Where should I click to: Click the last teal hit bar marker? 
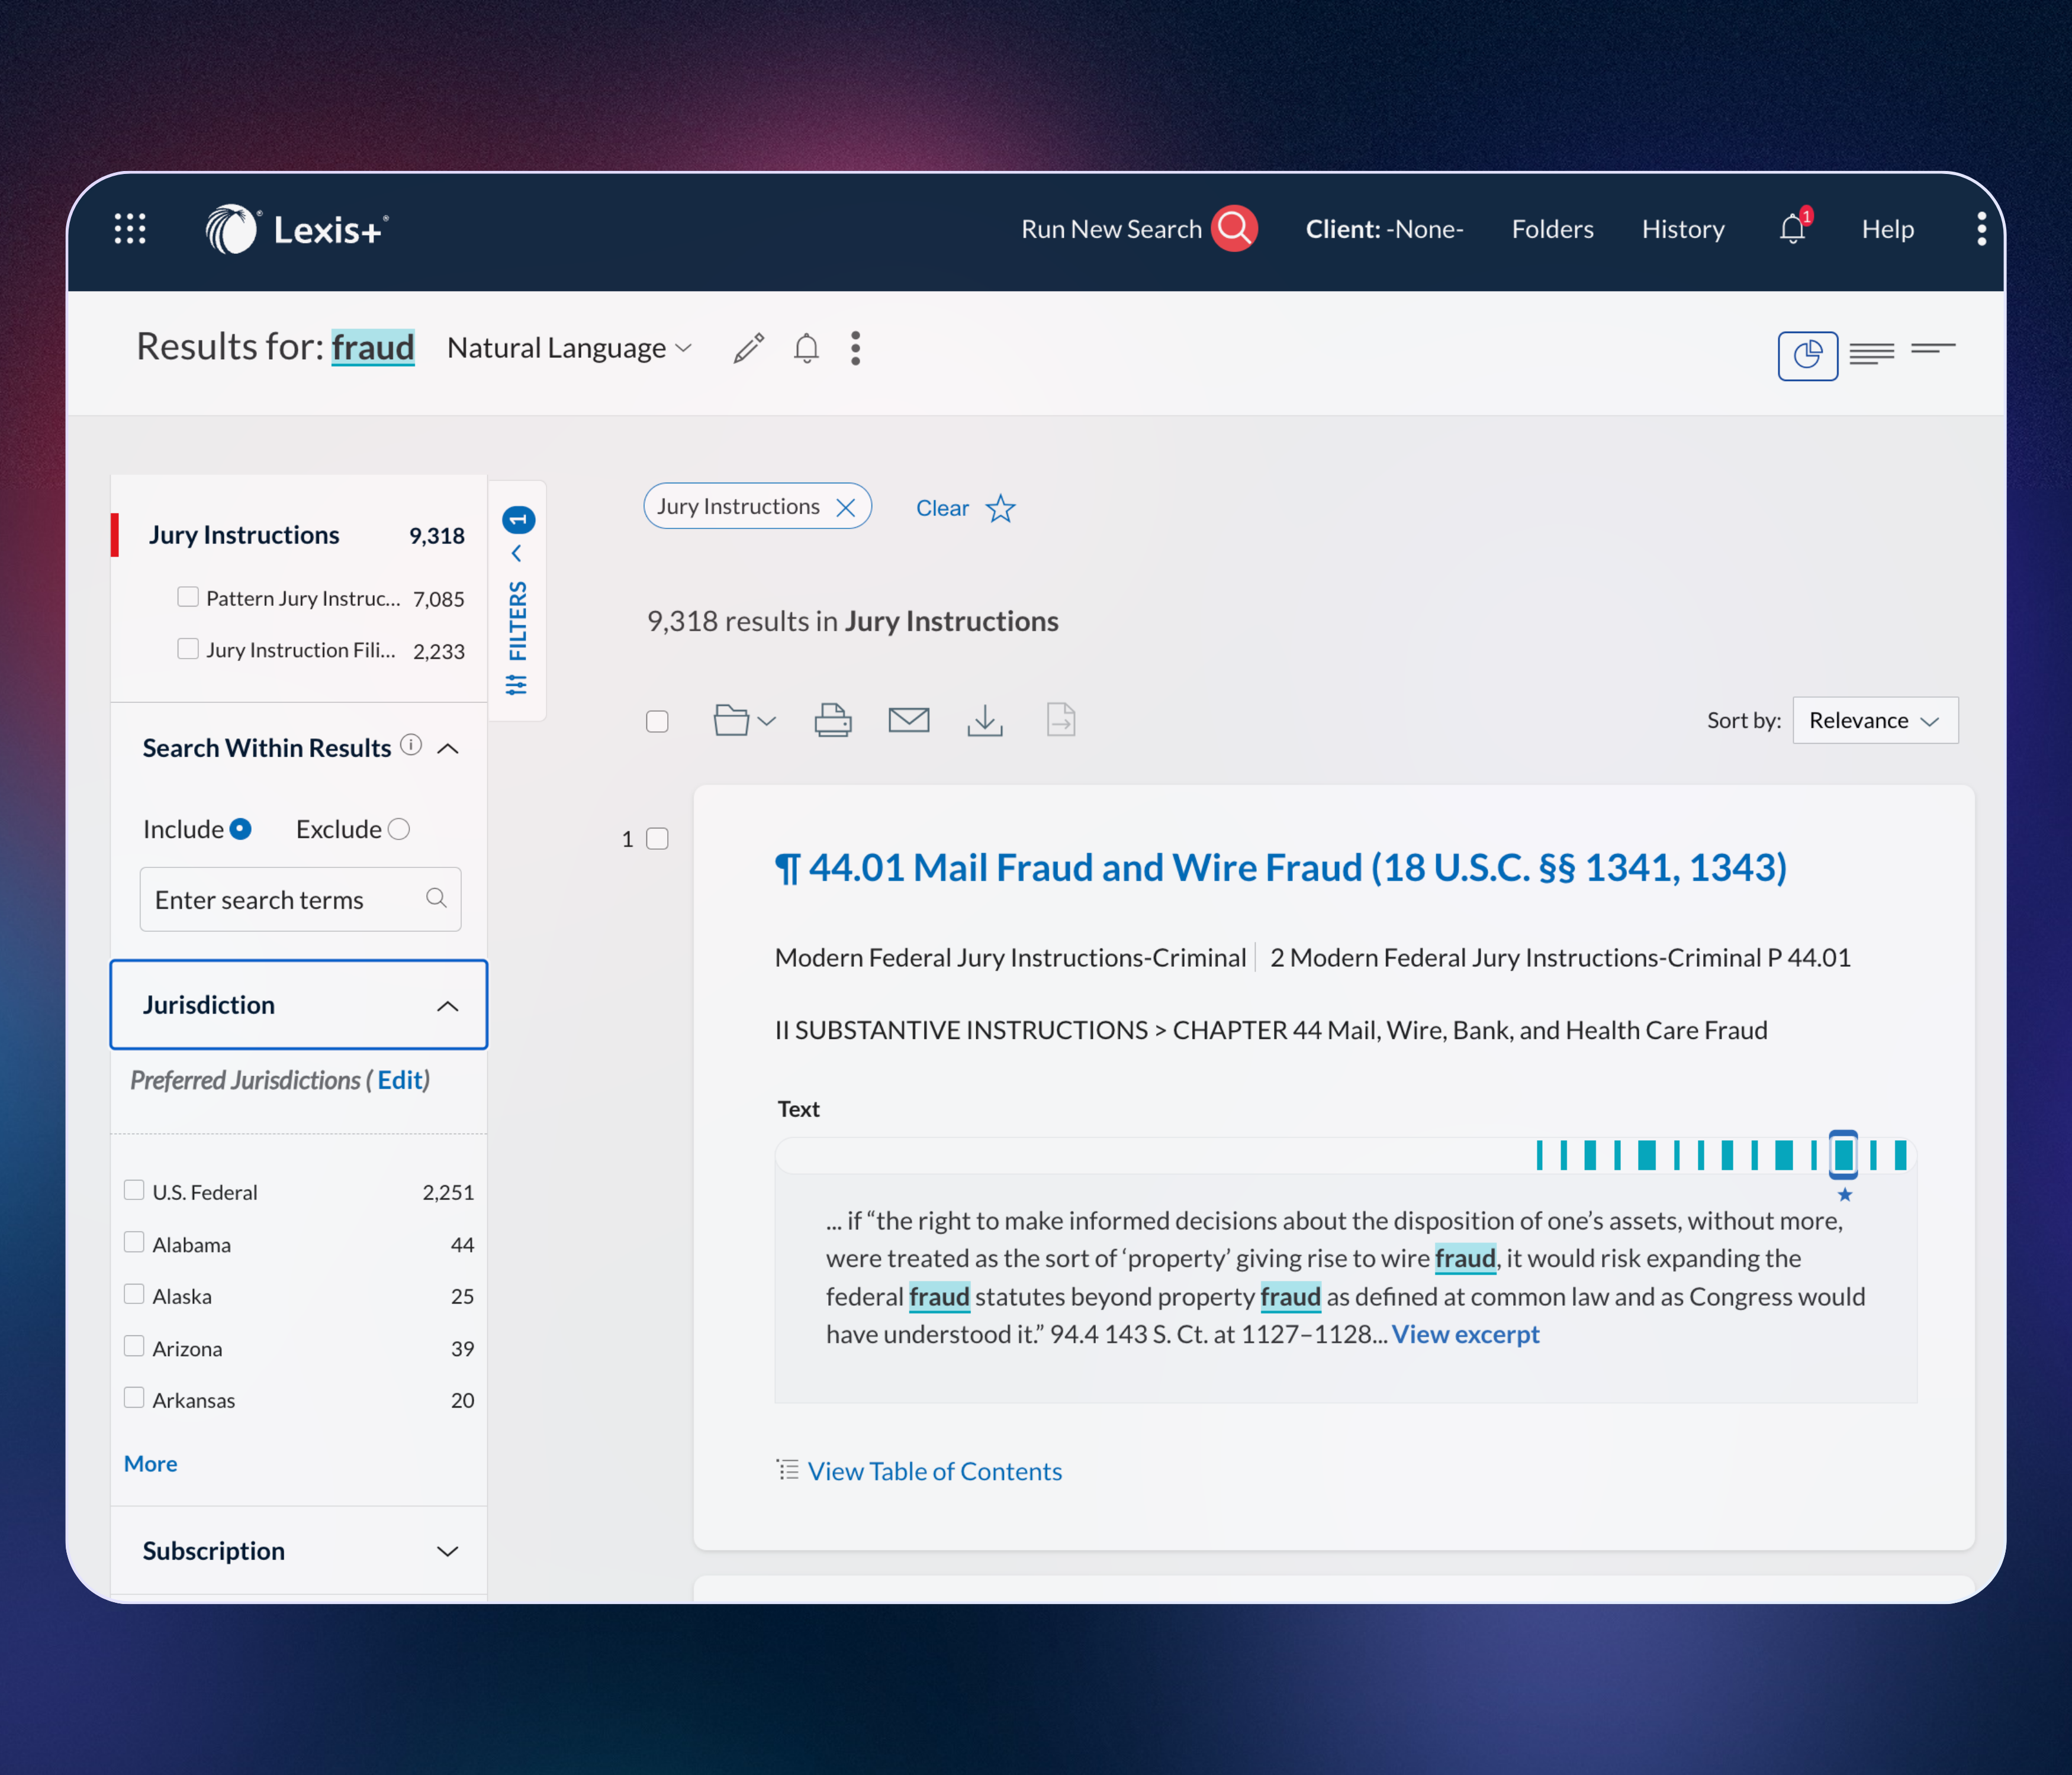click(1900, 1156)
